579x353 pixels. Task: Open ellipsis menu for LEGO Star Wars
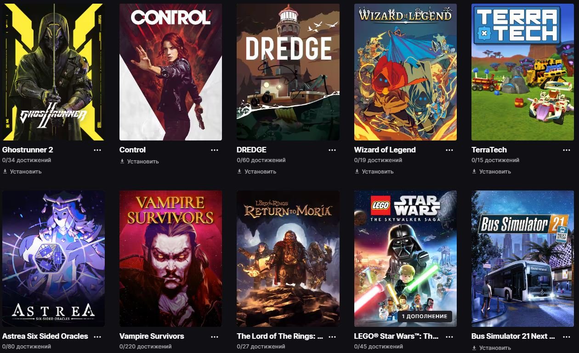pos(449,336)
